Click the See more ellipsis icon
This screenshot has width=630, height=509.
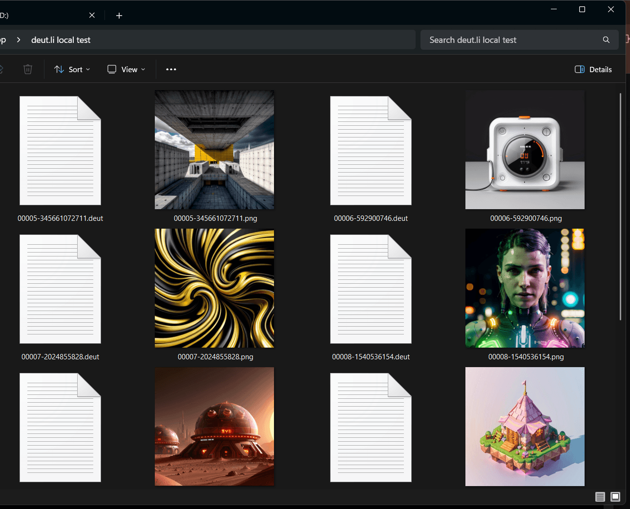coord(170,69)
